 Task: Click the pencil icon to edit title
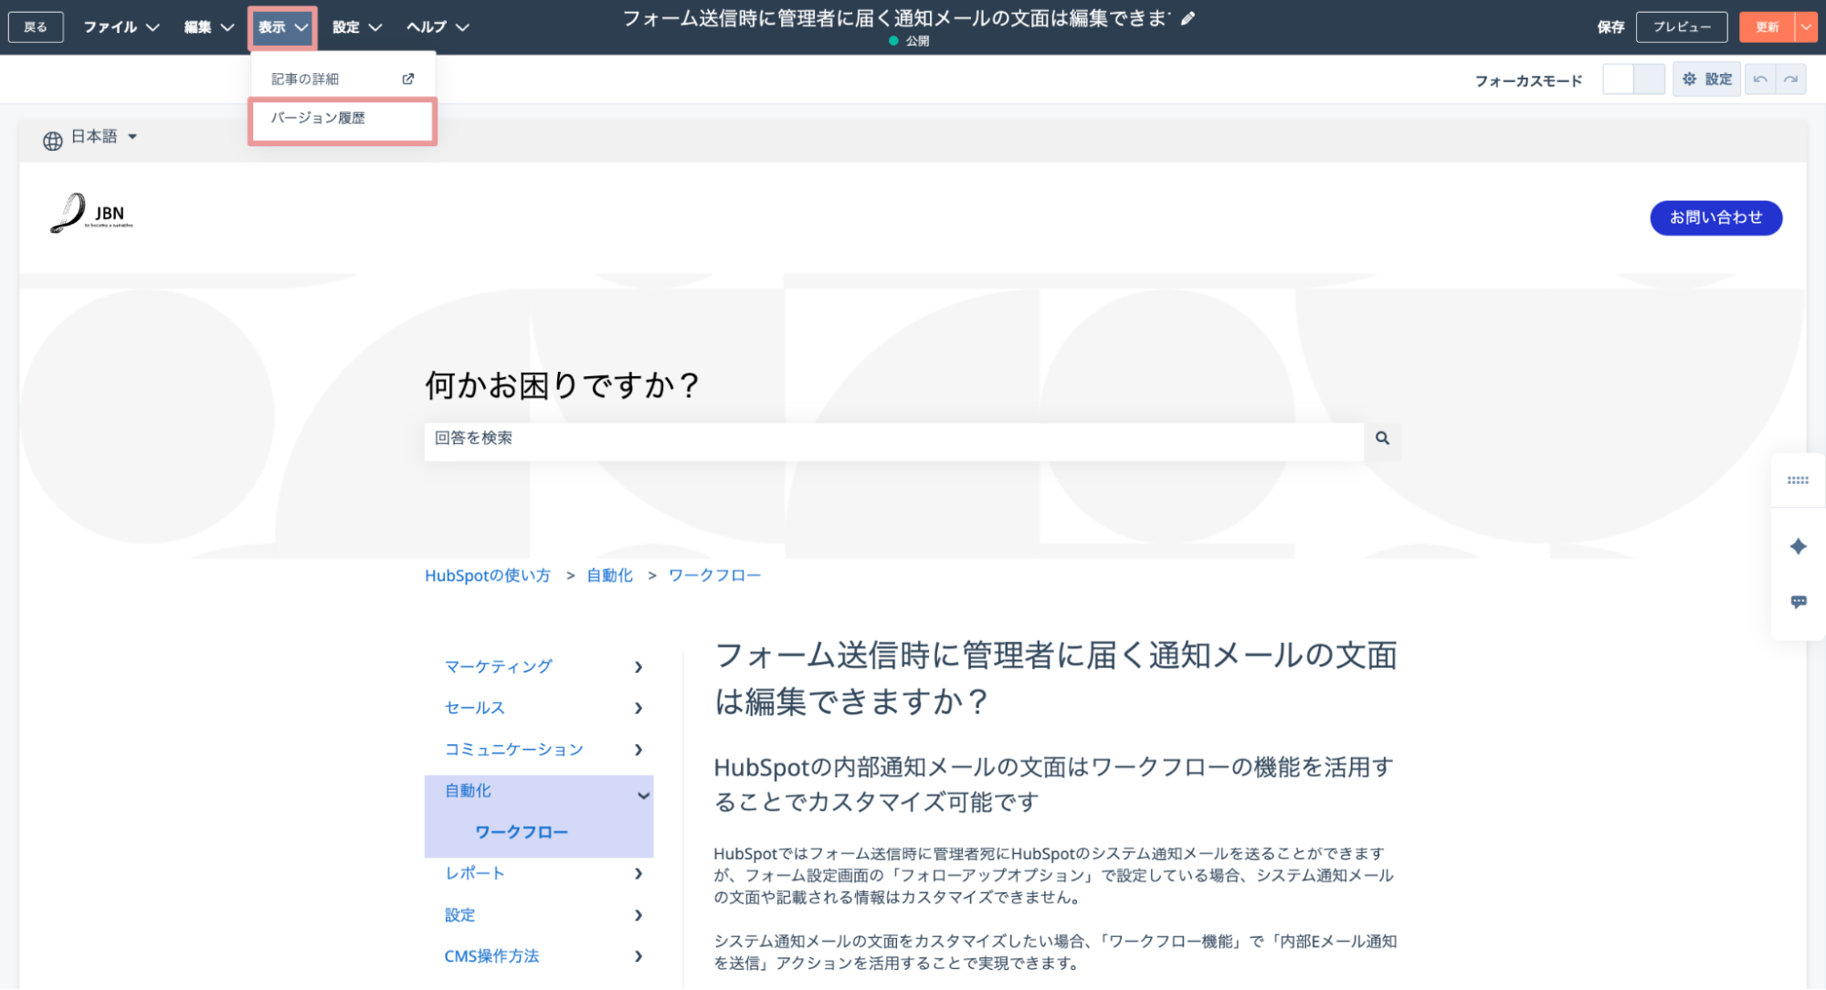tap(1187, 18)
